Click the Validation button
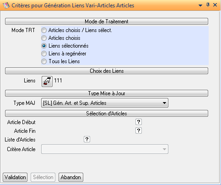Screen dimensions: 221x185 (15, 177)
